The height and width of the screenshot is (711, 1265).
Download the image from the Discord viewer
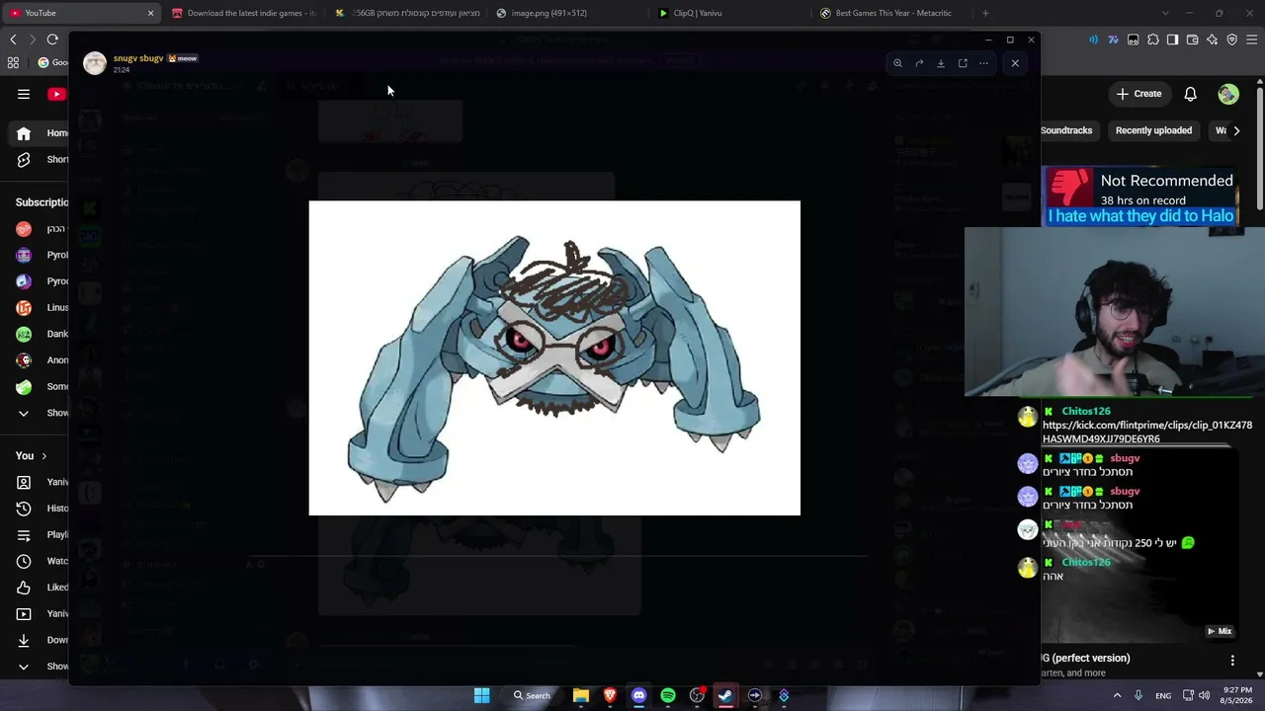point(941,63)
